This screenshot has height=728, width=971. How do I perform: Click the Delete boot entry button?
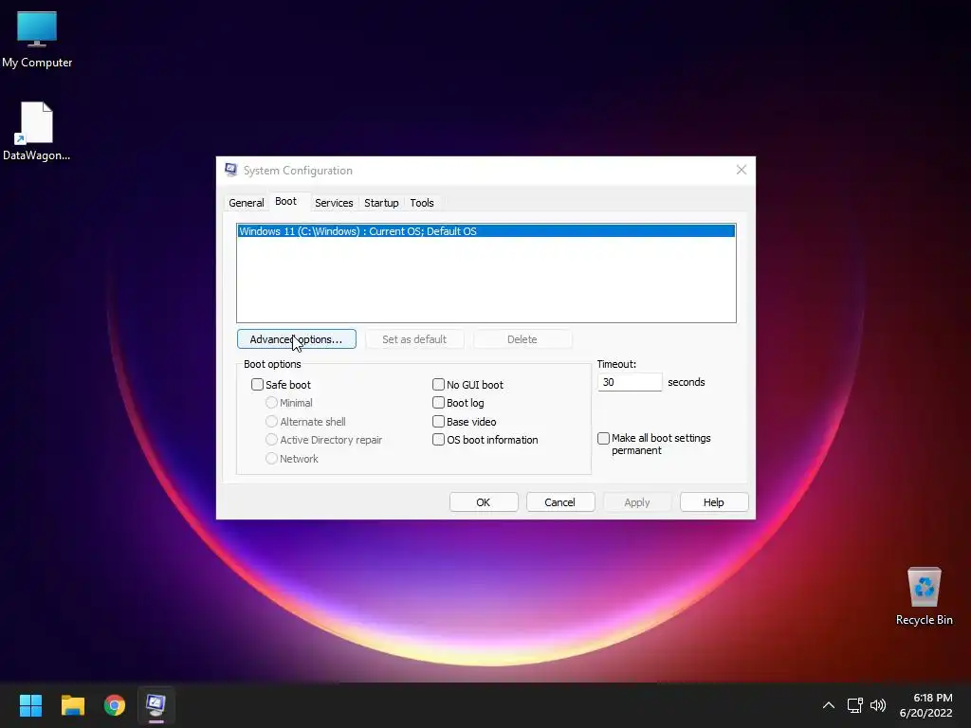(522, 339)
